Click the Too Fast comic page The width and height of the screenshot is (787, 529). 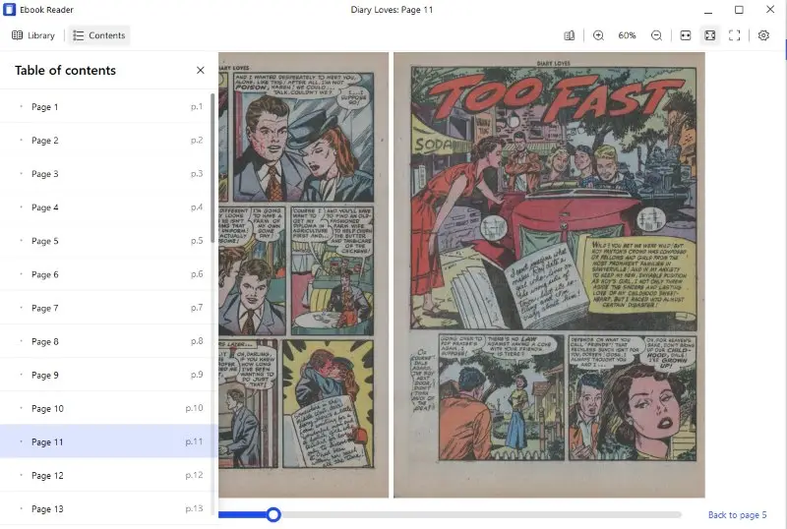point(549,275)
